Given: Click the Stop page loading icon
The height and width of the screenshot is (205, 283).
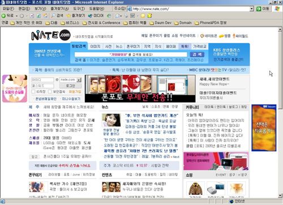Looking at the screenshot, I should click(32, 16).
